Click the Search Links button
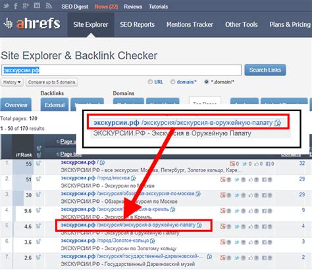Image resolution: width=312 pixels, height=270 pixels. 265,70
